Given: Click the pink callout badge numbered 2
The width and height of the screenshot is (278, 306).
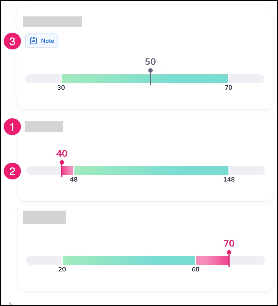Looking at the screenshot, I should (x=12, y=171).
